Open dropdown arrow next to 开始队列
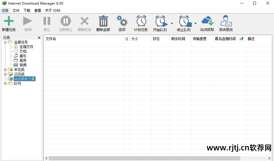 (x=172, y=23)
